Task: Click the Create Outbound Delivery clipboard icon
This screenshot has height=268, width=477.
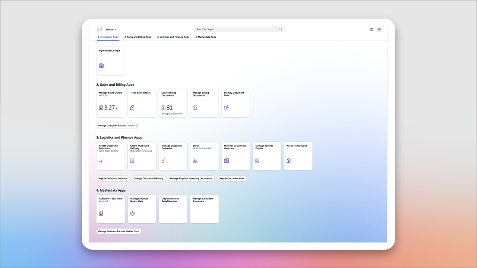Action: click(132, 160)
